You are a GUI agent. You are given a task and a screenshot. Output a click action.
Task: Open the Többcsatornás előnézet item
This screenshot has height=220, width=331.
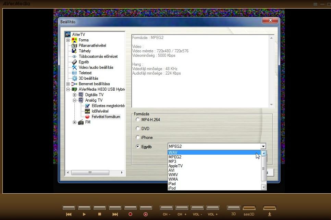(x=98, y=56)
